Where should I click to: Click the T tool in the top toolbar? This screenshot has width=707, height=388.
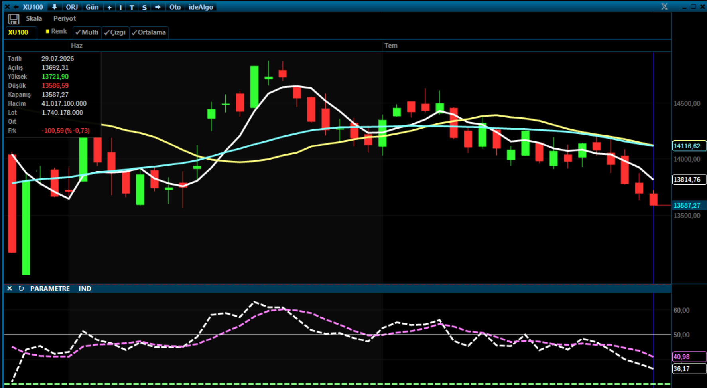[132, 7]
